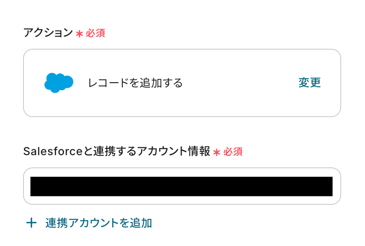Click the bottom border area of the action card
Image resolution: width=365 pixels, height=246 pixels.
click(x=182, y=115)
